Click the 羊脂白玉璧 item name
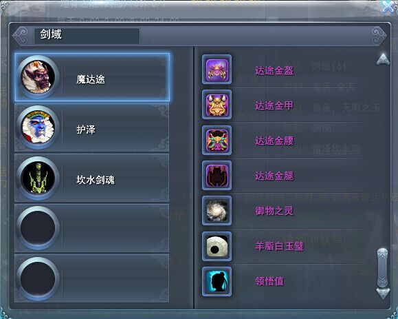 point(280,246)
